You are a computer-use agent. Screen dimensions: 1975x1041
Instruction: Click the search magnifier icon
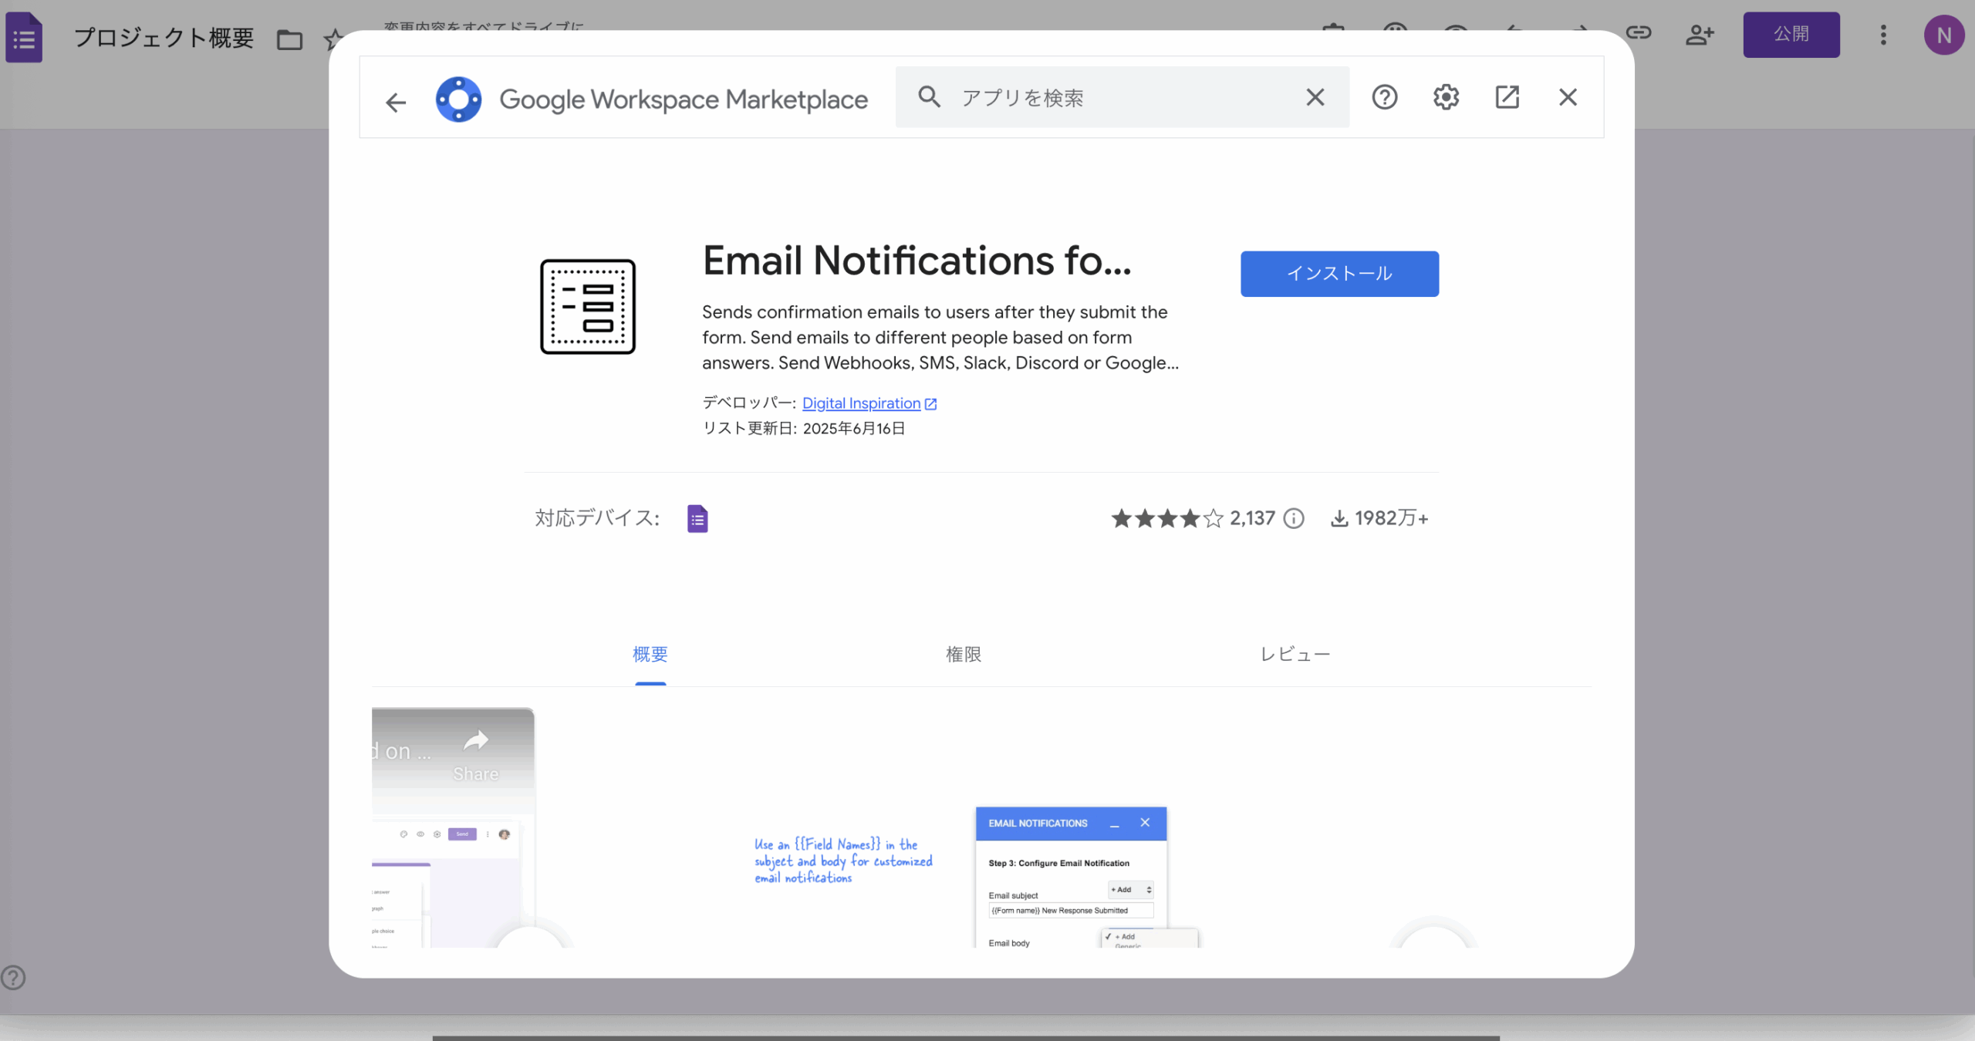pyautogui.click(x=929, y=97)
